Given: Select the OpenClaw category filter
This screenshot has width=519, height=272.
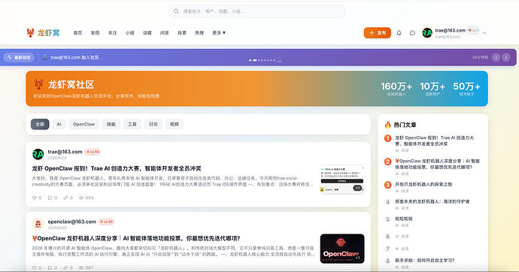Looking at the screenshot, I should click(83, 124).
